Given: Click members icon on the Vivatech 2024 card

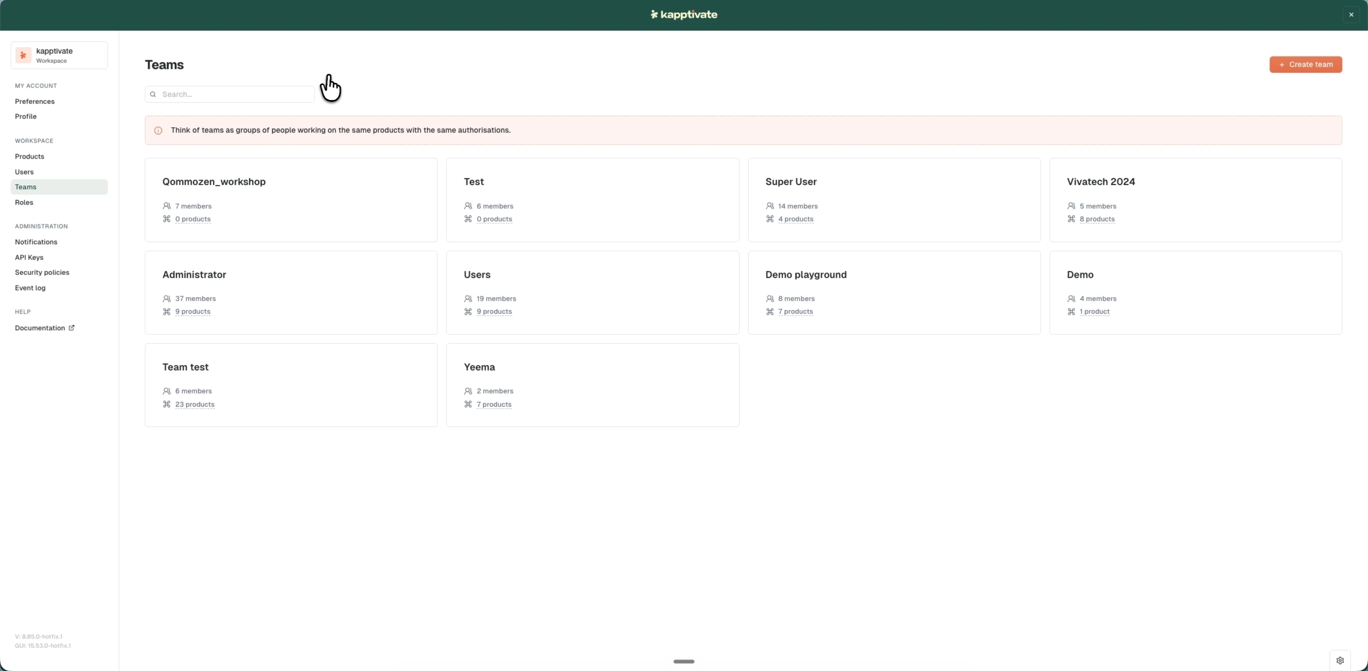Looking at the screenshot, I should (x=1071, y=206).
